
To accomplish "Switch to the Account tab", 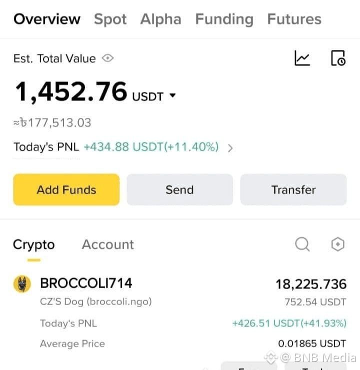I will pyautogui.click(x=108, y=245).
